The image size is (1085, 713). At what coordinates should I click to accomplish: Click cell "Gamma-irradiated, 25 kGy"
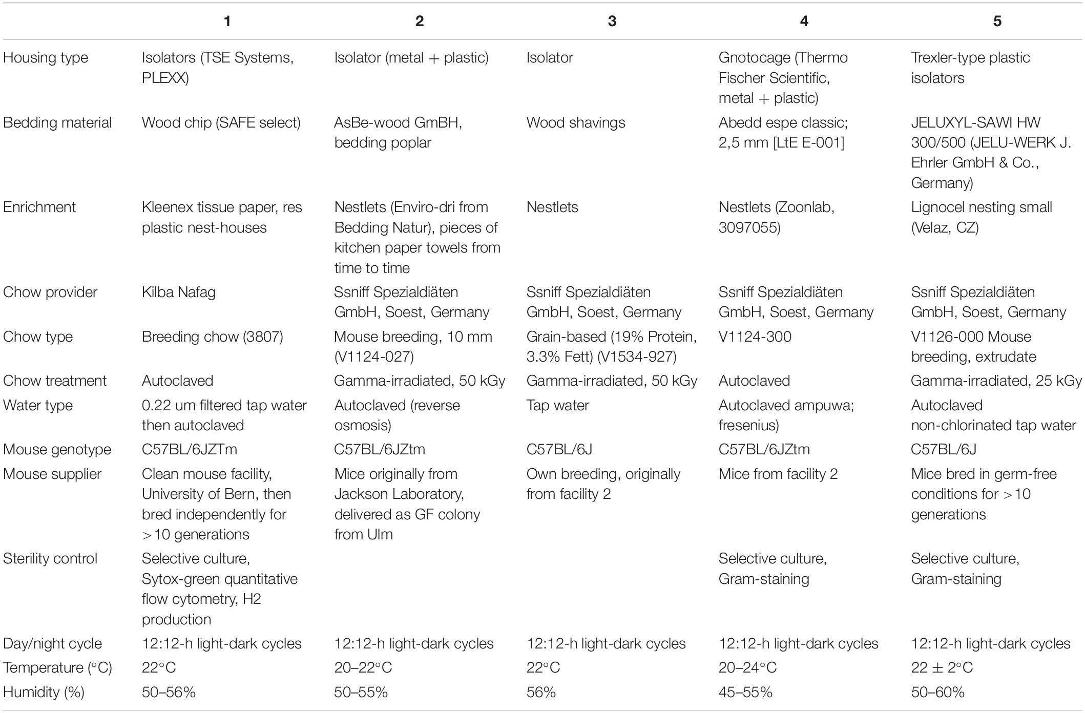[996, 381]
